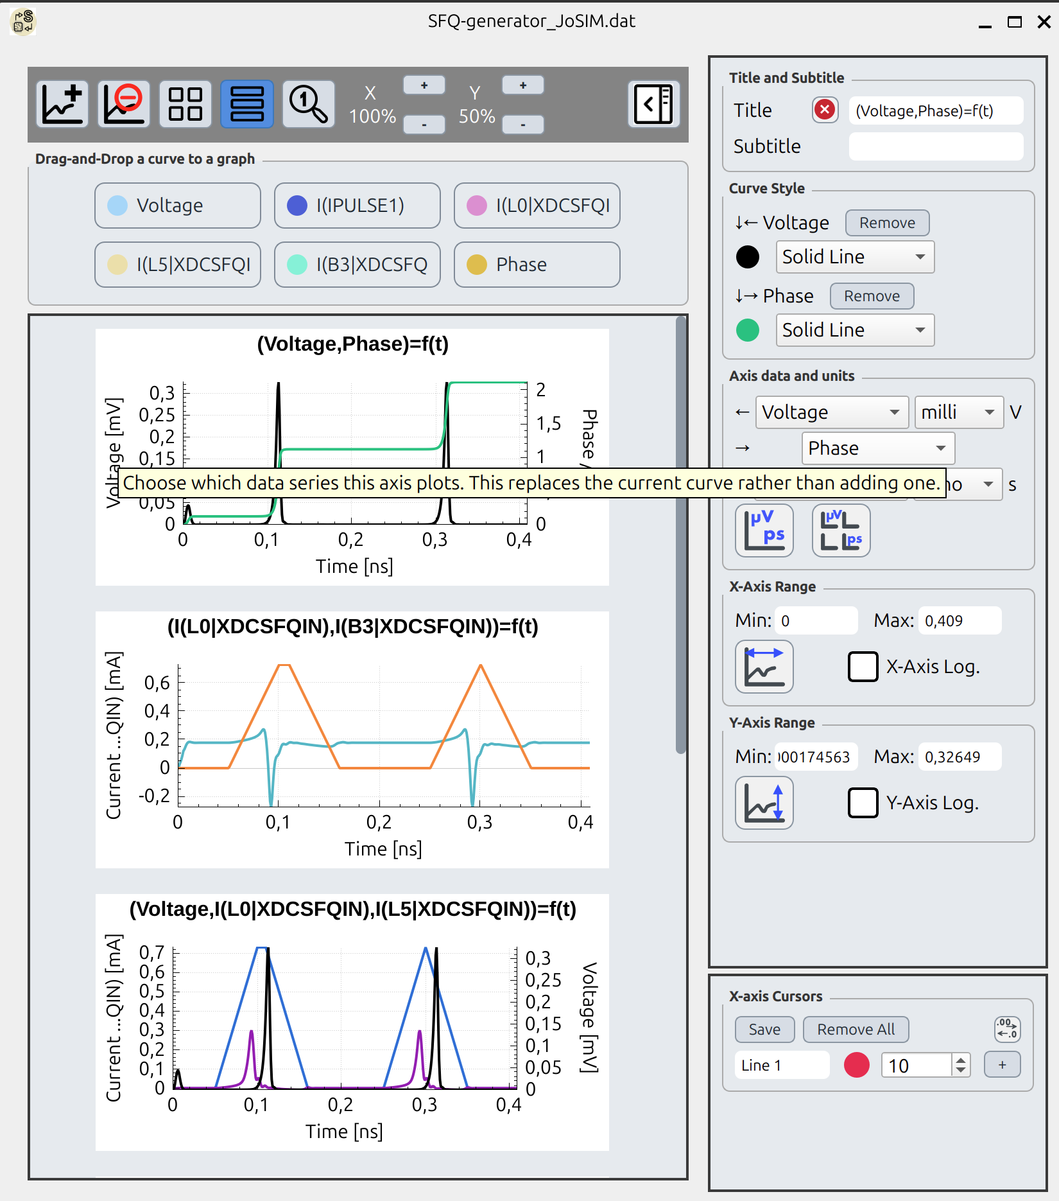
Task: Click apply units to all graphs icon
Action: (841, 530)
